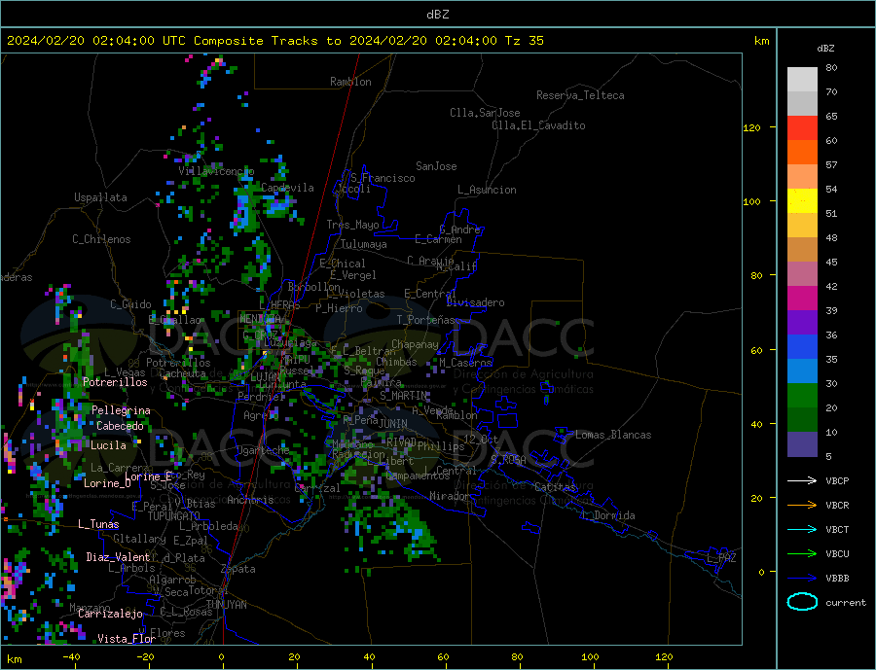The width and height of the screenshot is (876, 670).
Task: Click the 'Reserva_Telteca' map label
Action: click(580, 95)
